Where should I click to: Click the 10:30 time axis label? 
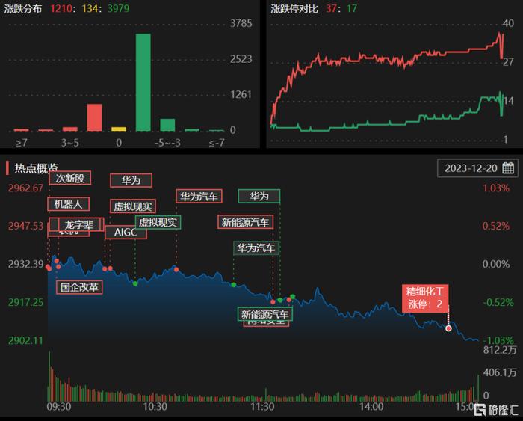(155, 407)
